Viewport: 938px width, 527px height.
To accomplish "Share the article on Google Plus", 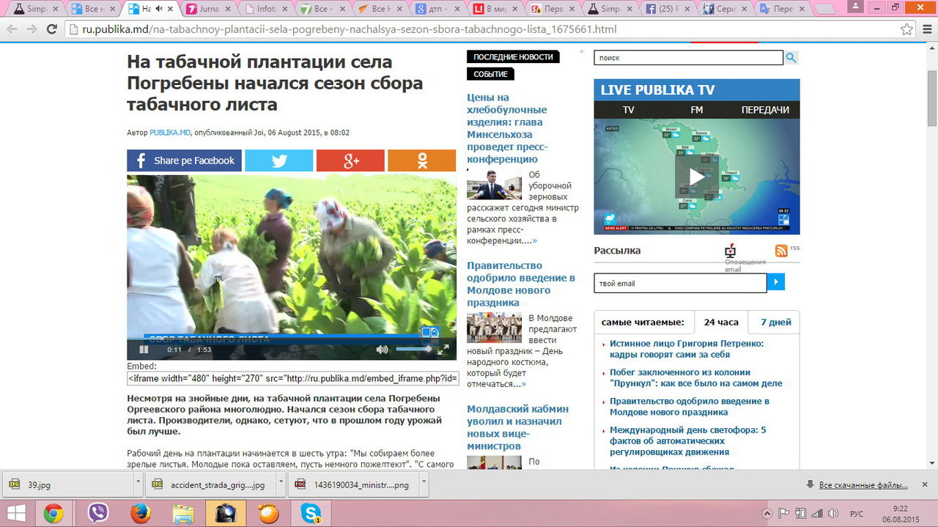I will pyautogui.click(x=350, y=161).
